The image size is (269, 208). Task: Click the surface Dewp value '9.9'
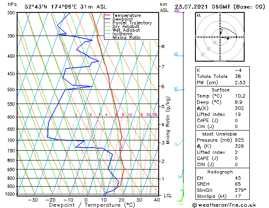click(x=239, y=102)
